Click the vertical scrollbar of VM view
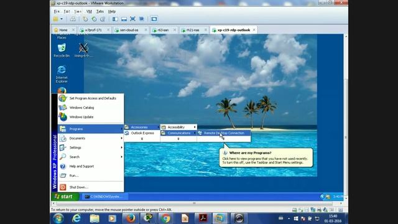 coord(346,137)
